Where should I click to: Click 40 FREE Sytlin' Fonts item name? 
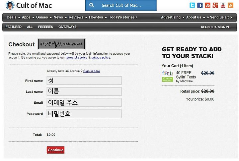[x=186, y=75]
